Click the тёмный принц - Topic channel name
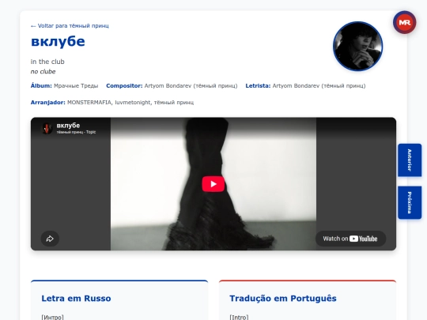 (76, 132)
